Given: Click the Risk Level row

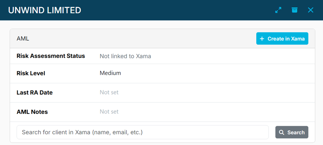Looking at the screenshot, I should (162, 74).
